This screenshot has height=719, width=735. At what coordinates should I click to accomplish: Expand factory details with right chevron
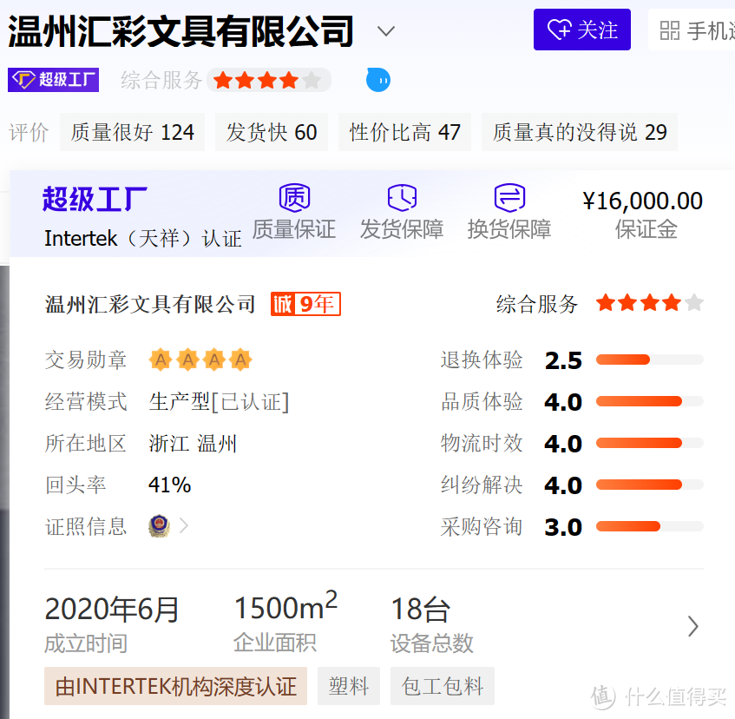tap(692, 626)
